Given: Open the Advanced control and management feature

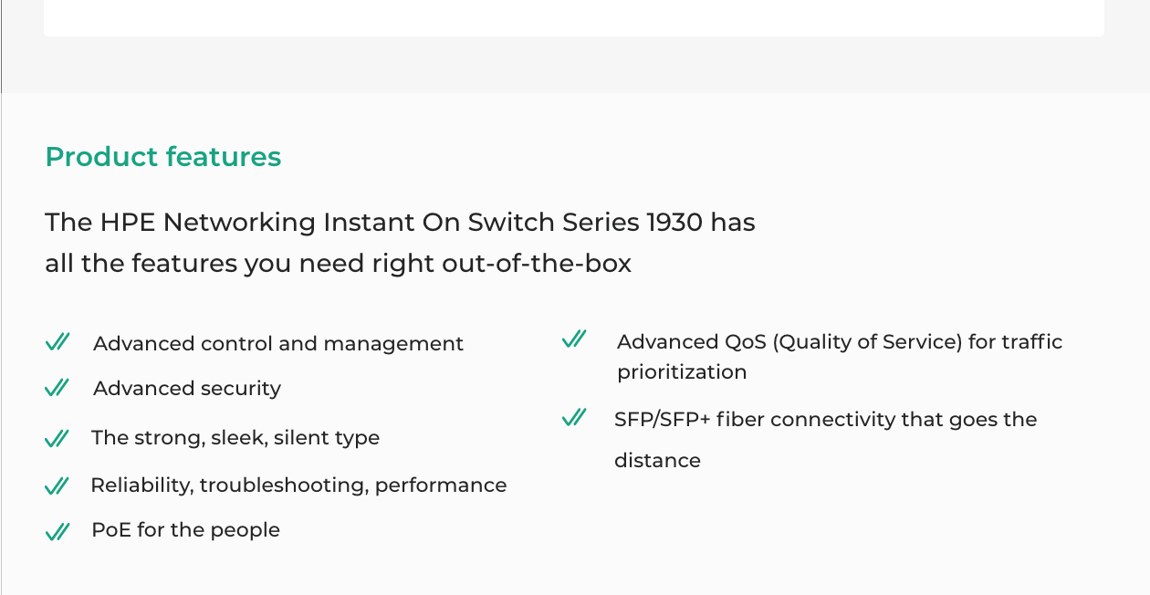Looking at the screenshot, I should [278, 344].
